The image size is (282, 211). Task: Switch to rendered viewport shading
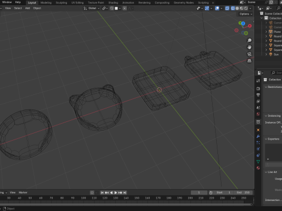(x=246, y=8)
